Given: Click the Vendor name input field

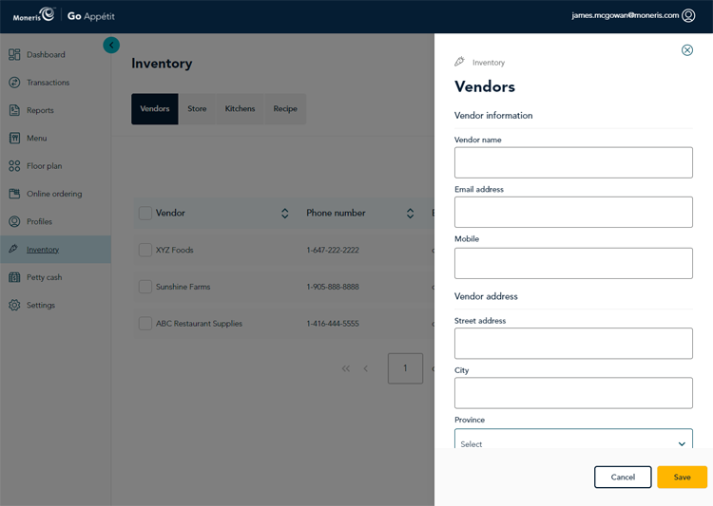Looking at the screenshot, I should pos(573,162).
